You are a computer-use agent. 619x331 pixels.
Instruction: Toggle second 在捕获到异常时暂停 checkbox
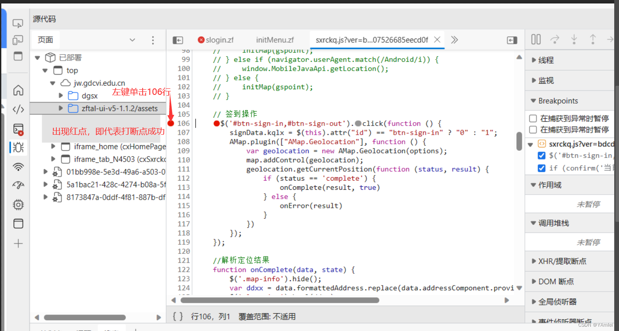(x=533, y=130)
